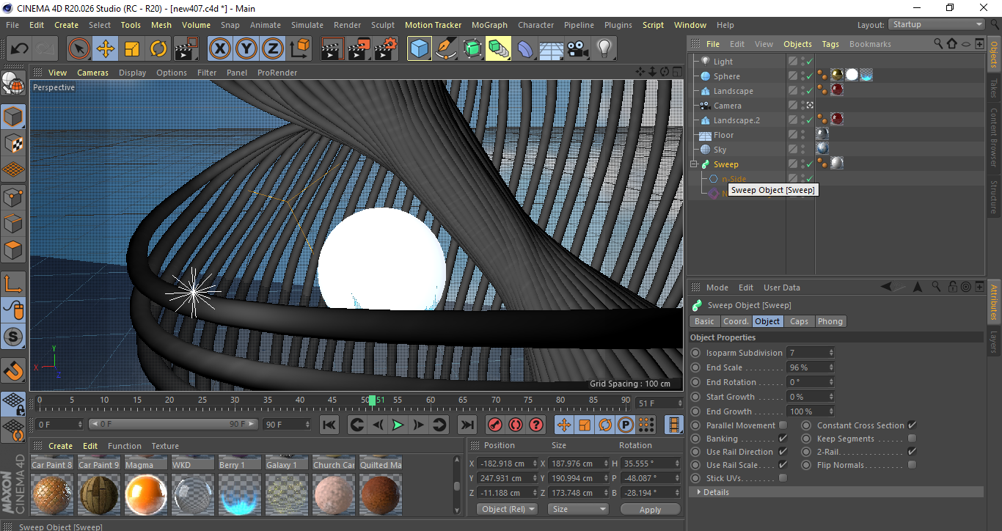Click Render View clapperboard icon
Image resolution: width=1002 pixels, height=531 pixels.
coord(333,49)
